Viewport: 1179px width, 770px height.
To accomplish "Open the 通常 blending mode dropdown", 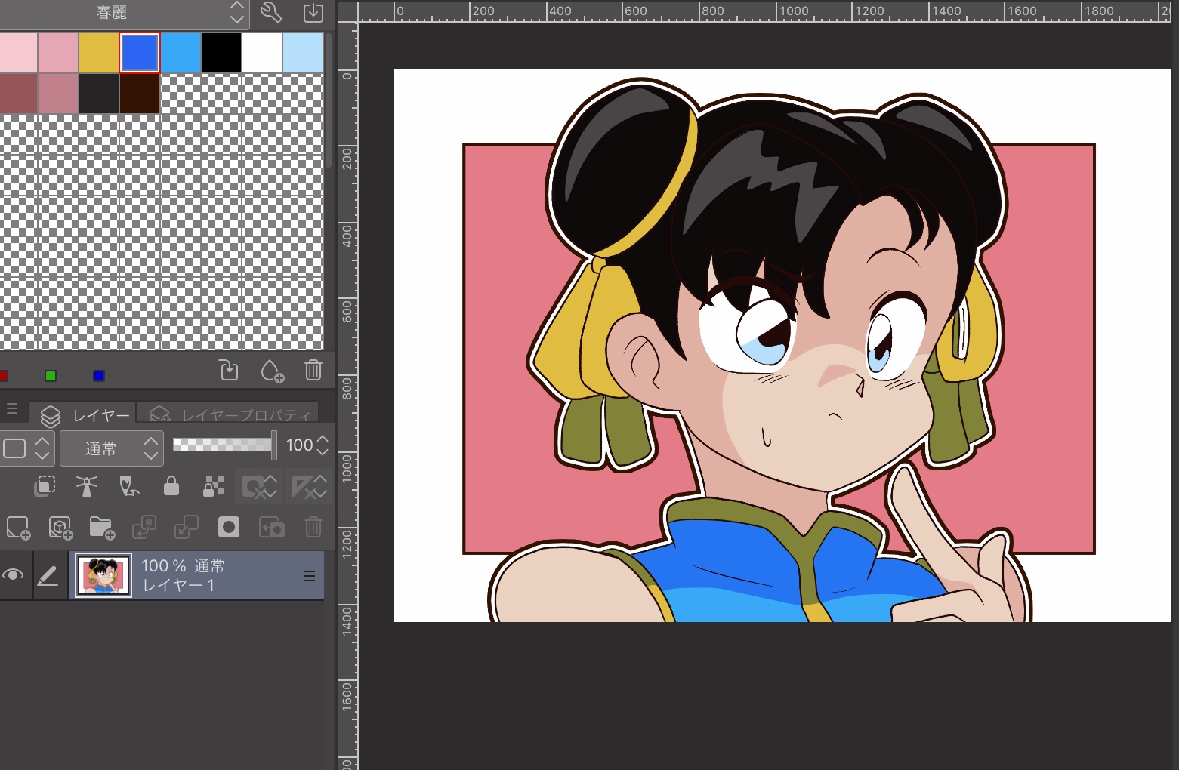I will click(x=112, y=448).
